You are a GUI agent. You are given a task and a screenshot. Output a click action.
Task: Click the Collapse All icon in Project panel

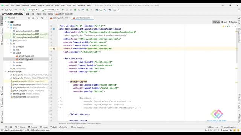pyautogui.click(x=37, y=18)
